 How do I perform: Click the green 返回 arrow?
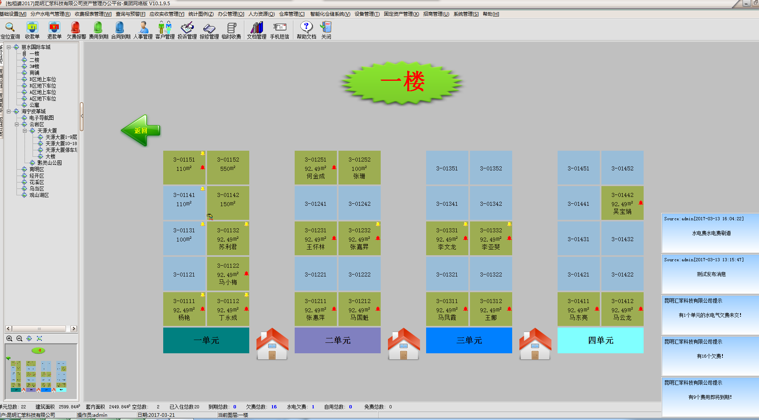point(141,130)
